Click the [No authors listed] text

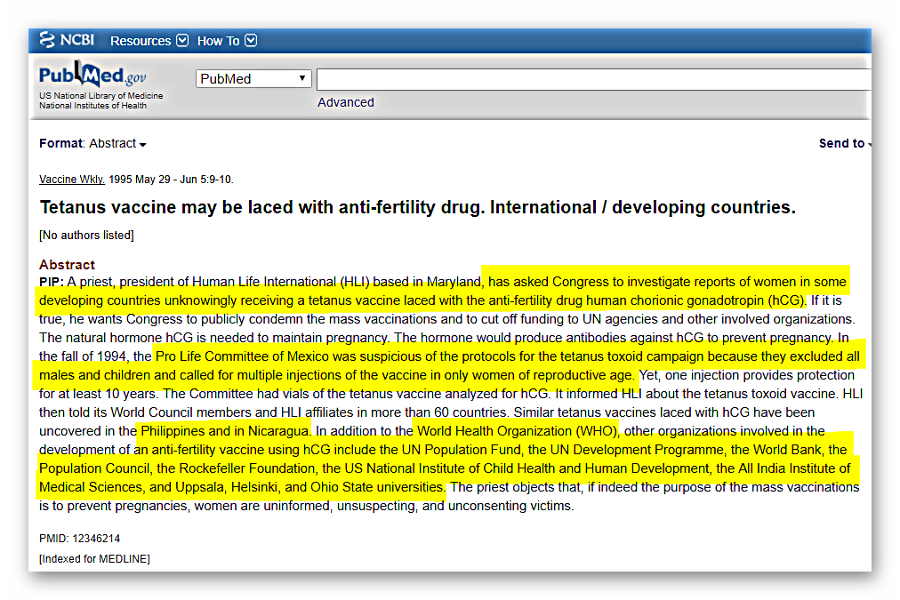[x=86, y=235]
